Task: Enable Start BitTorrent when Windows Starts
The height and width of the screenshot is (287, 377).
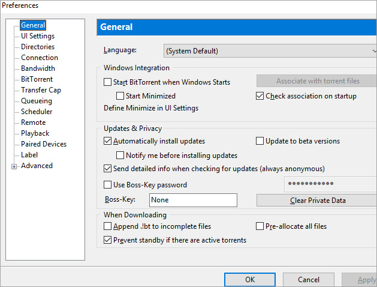Action: 108,82
